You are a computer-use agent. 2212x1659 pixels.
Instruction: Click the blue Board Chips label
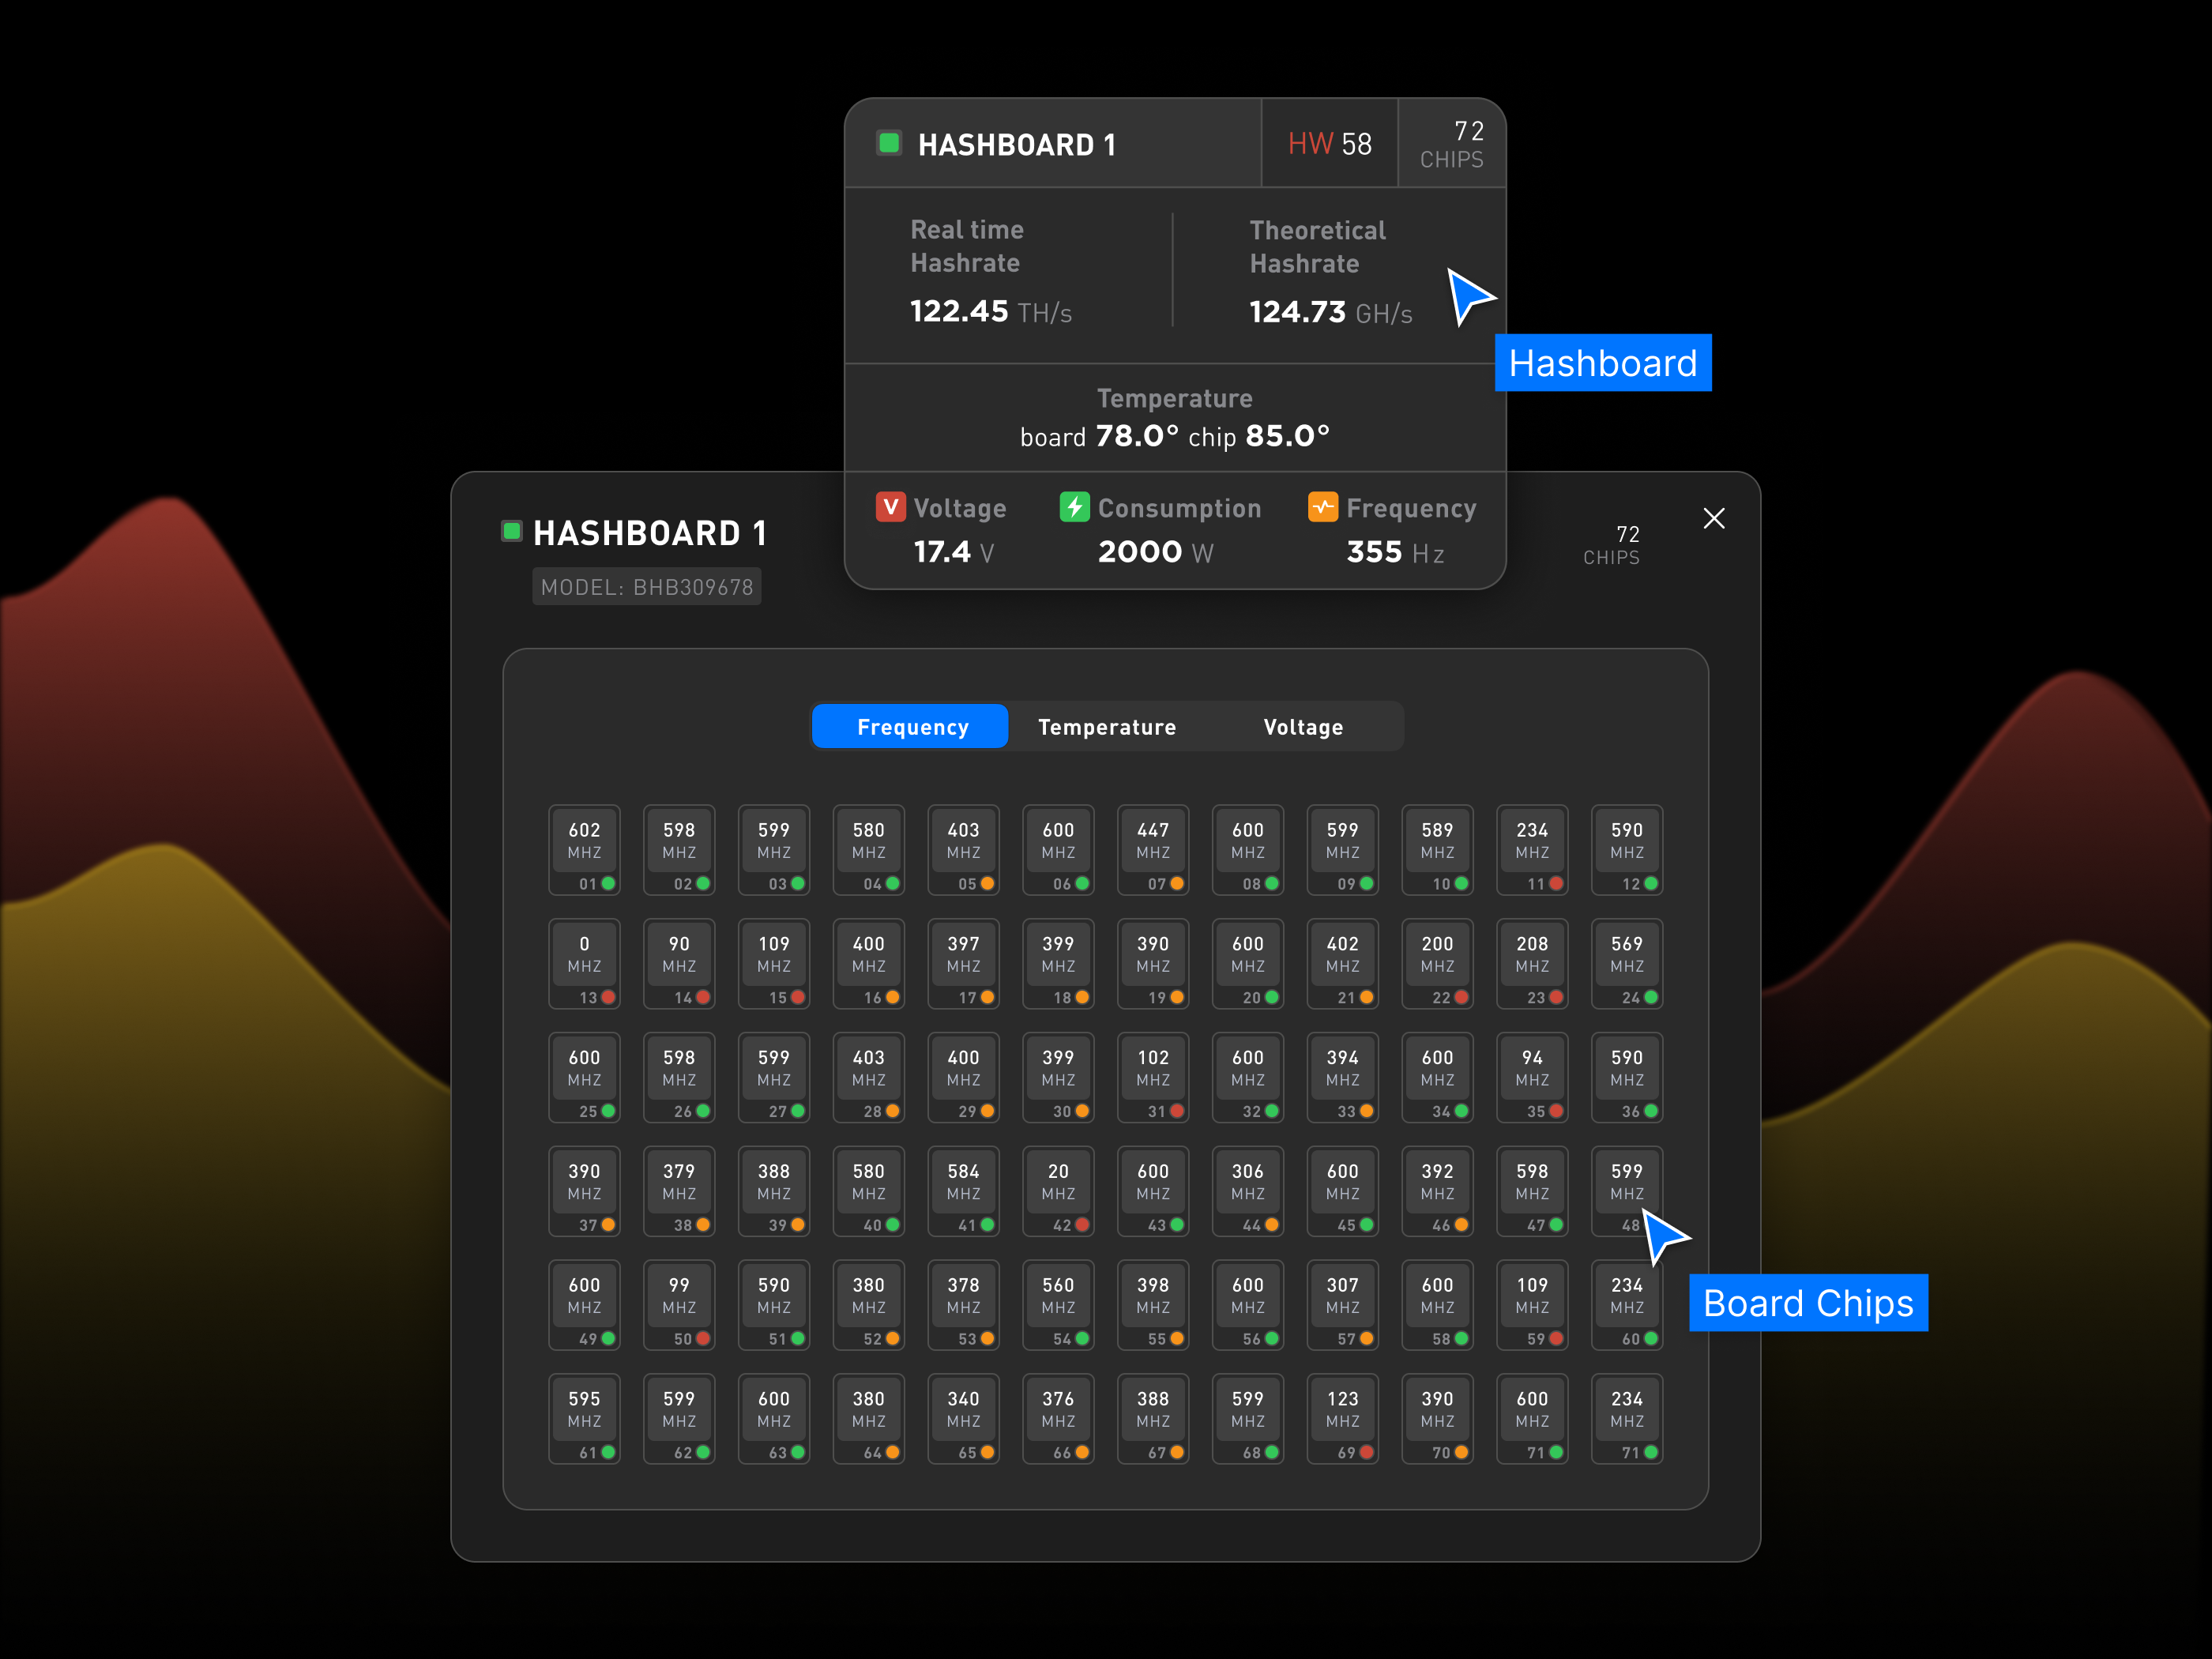click(1808, 1303)
